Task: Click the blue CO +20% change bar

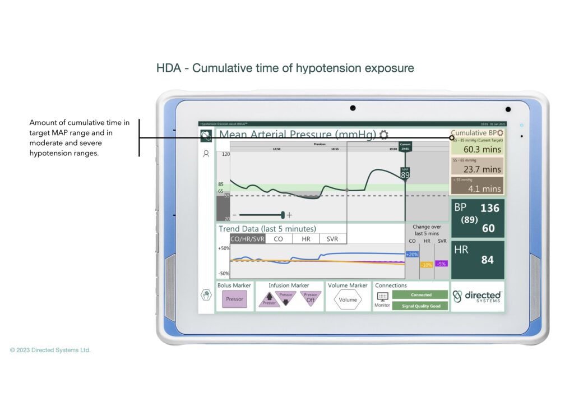Action: click(412, 255)
